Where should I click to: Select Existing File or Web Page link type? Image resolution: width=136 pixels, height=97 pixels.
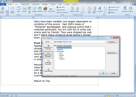click(48, 47)
